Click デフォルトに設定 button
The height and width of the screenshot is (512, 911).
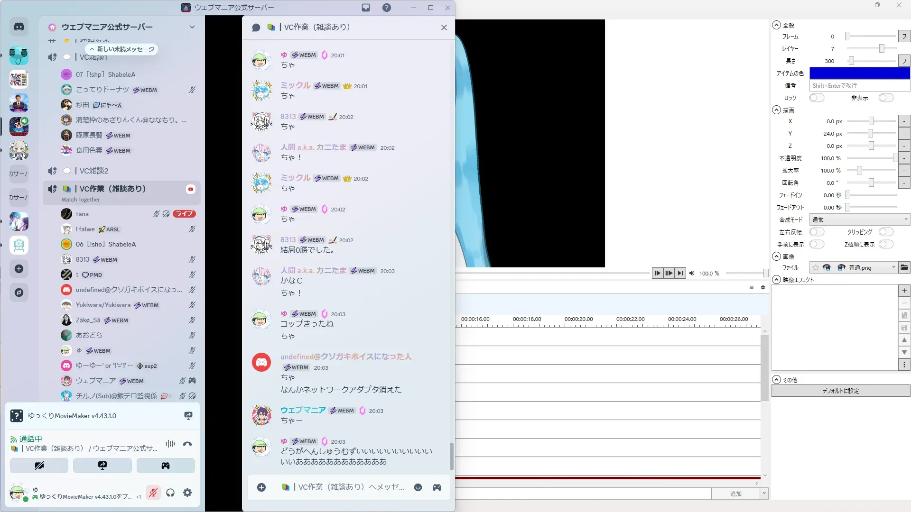[840, 391]
